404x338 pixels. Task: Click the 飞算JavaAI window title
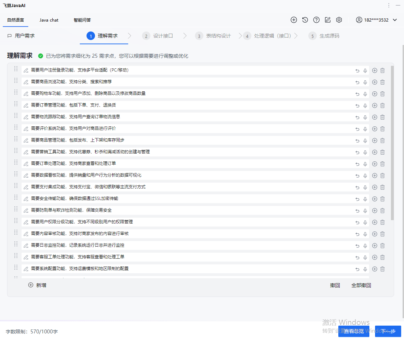coord(14,5)
